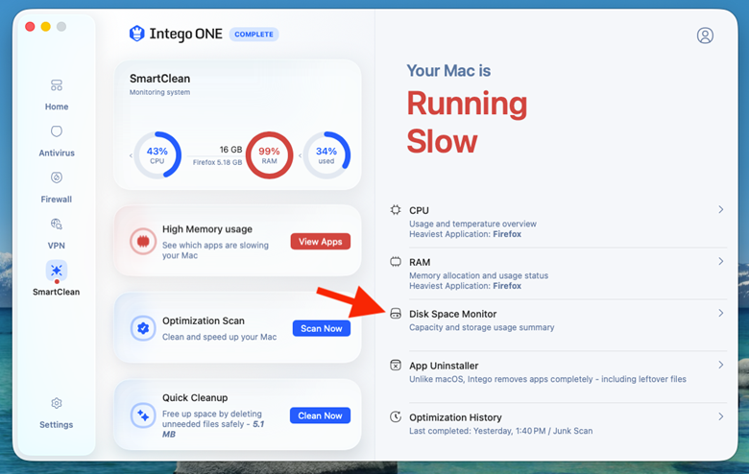Click 'Capacity and storage usage summary' text
This screenshot has width=749, height=474.
(481, 327)
